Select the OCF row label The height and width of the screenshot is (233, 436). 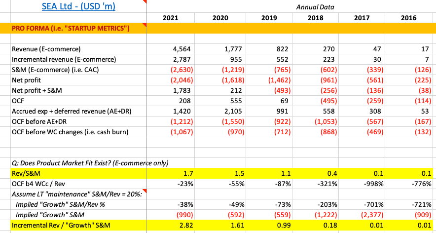(17, 101)
